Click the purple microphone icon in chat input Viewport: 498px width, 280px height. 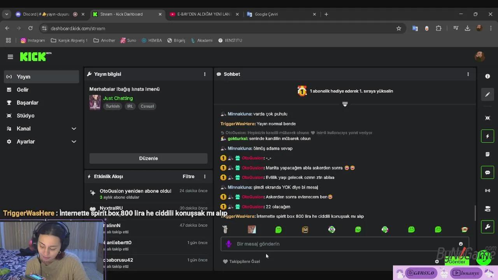(x=229, y=244)
